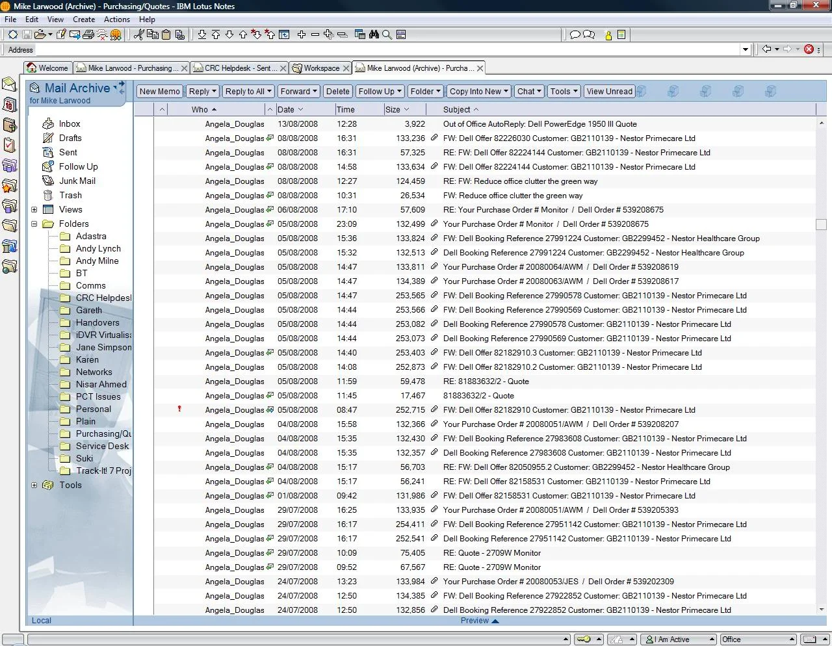
Task: Open the File menu
Action: 10,19
